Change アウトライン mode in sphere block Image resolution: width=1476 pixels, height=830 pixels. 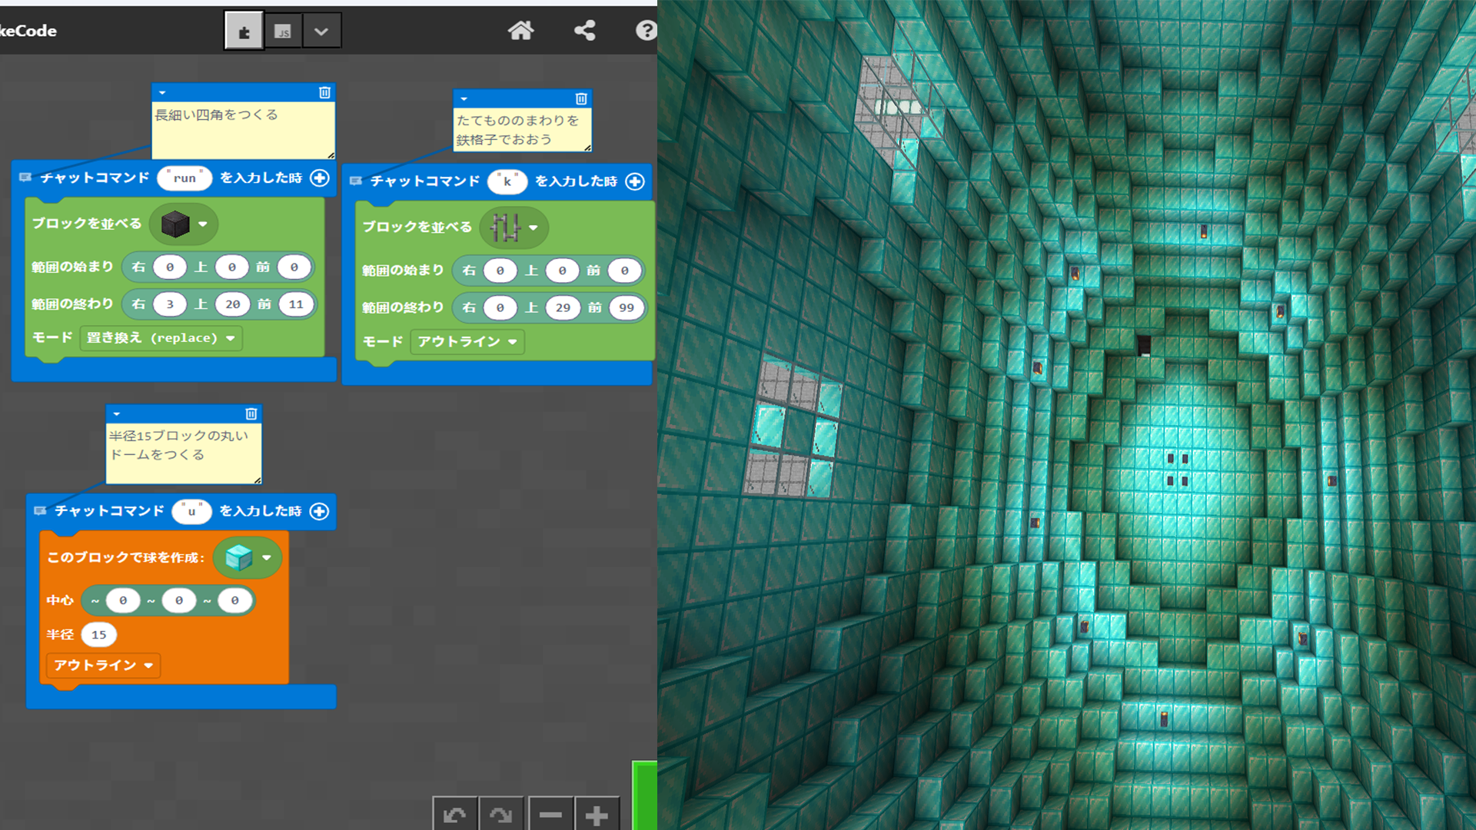coord(104,666)
